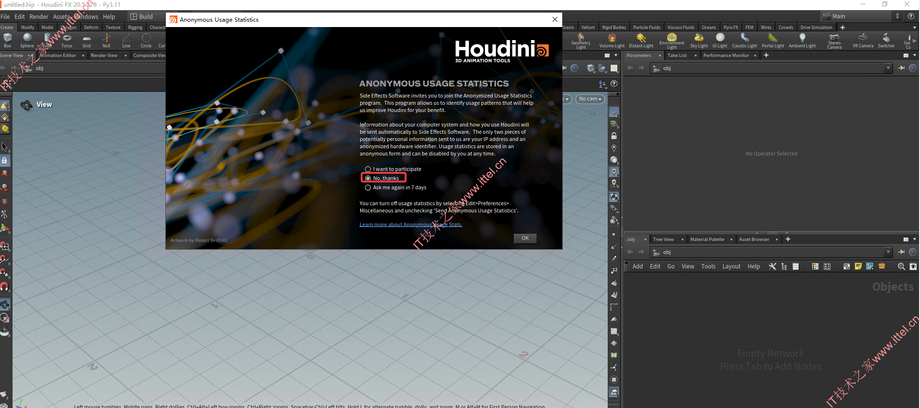
Task: Switch to the Take List tab
Action: [x=677, y=56]
